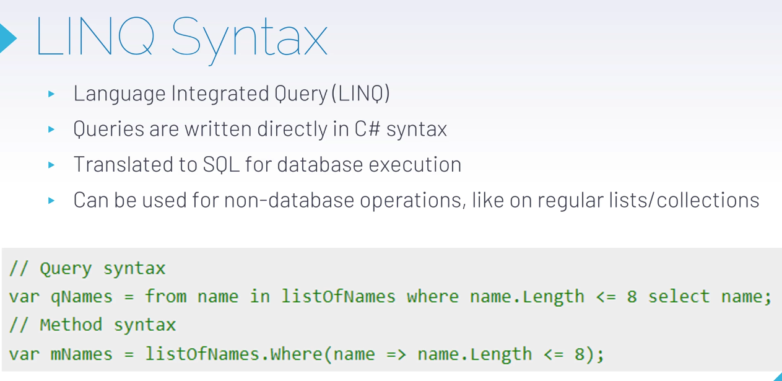Image resolution: width=782 pixels, height=381 pixels.
Task: Click the Queries are written directly line
Action: pyautogui.click(x=260, y=129)
